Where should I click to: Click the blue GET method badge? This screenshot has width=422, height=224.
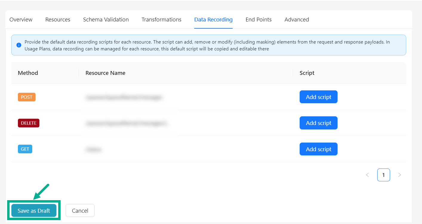coord(25,149)
